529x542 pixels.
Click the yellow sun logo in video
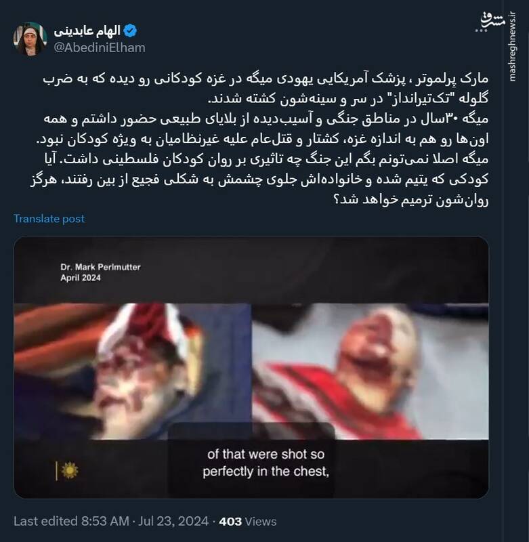click(x=70, y=470)
